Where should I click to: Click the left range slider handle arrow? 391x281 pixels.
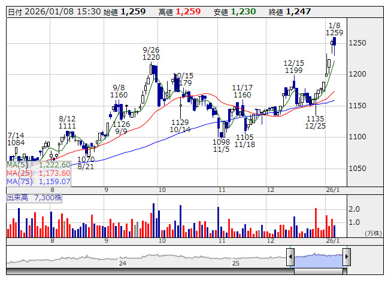pyautogui.click(x=290, y=256)
